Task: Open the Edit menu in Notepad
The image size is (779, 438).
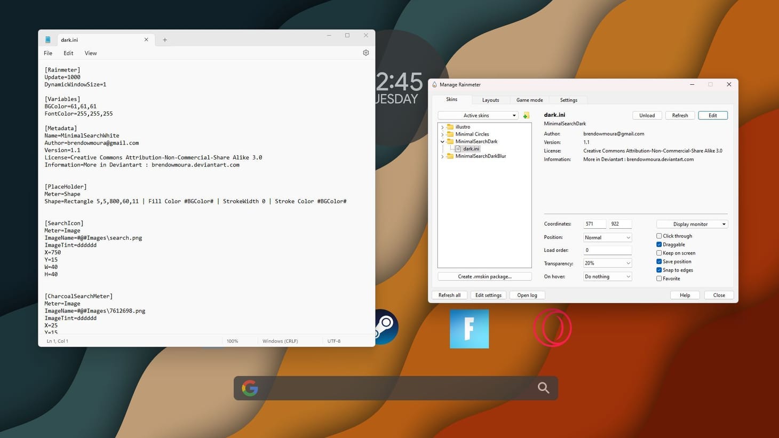Action: click(68, 53)
